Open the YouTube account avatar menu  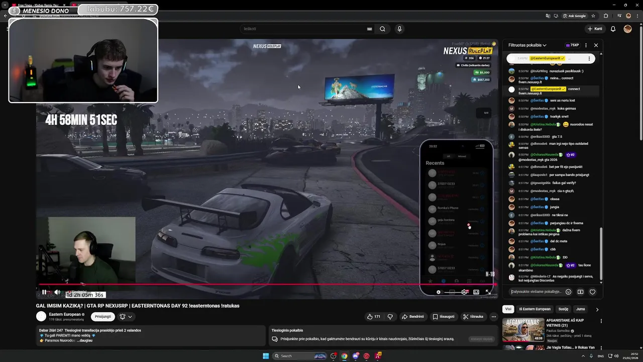coord(627,29)
